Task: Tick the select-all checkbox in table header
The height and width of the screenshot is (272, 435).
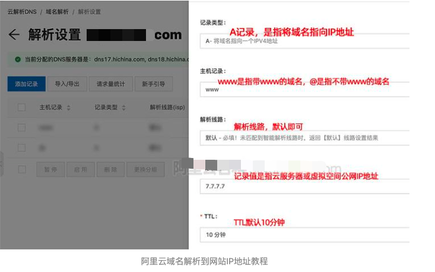Action: pos(21,107)
